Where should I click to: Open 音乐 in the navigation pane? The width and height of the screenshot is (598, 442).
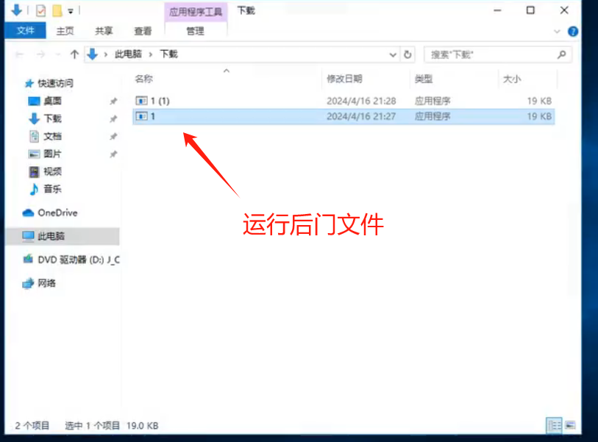tap(52, 189)
